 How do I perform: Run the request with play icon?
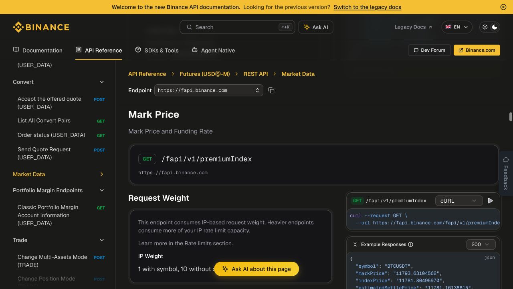point(490,201)
